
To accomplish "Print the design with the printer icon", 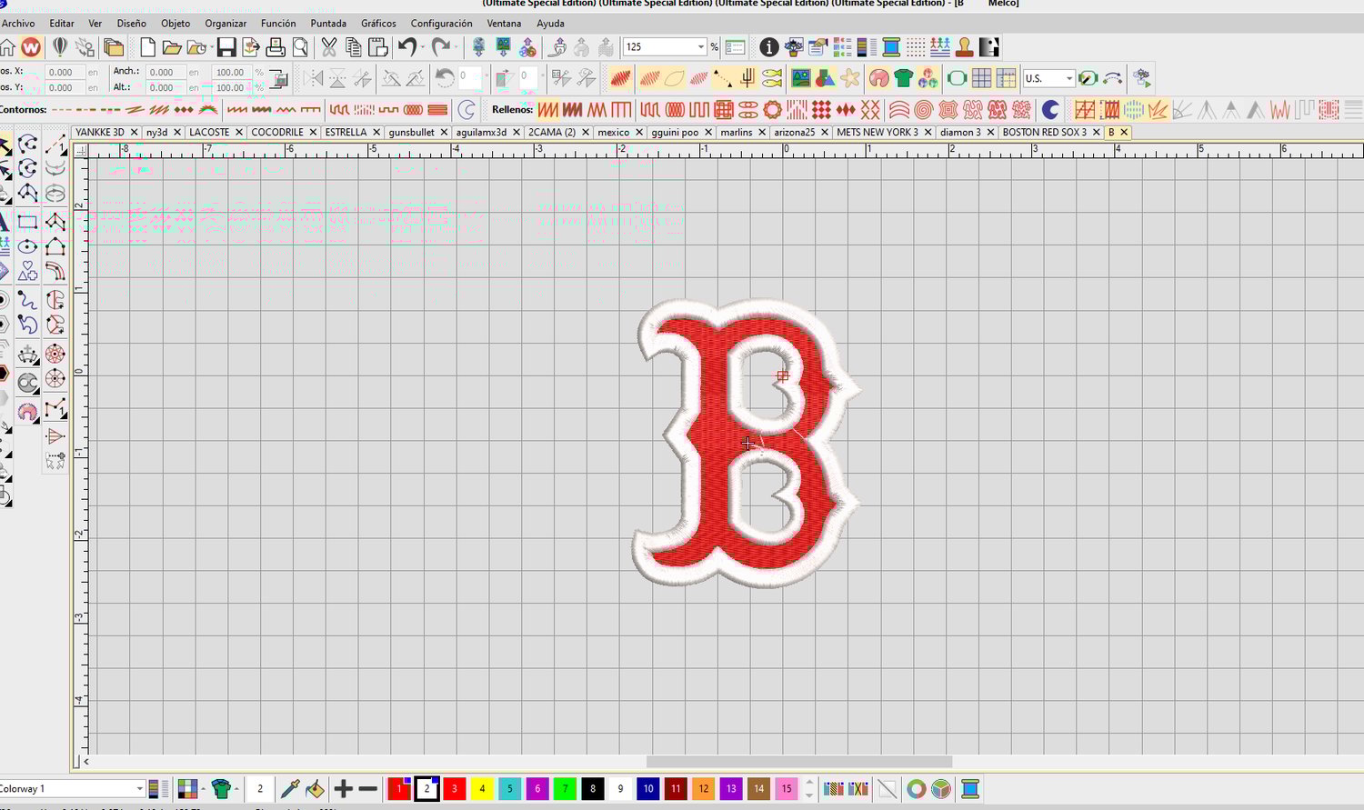I will (x=276, y=47).
